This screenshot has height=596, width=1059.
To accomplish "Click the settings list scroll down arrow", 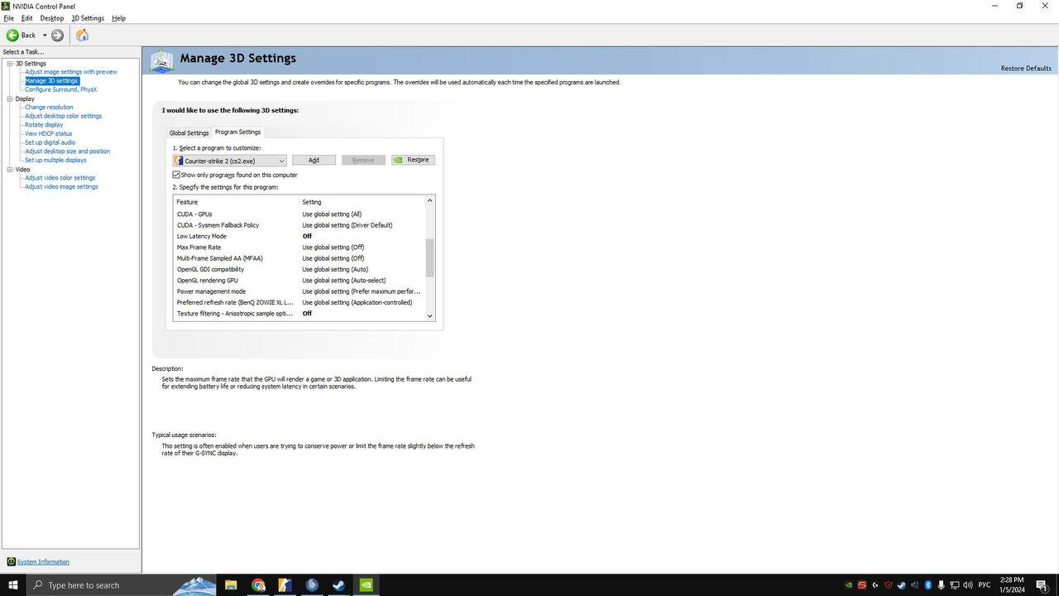I will click(x=429, y=315).
